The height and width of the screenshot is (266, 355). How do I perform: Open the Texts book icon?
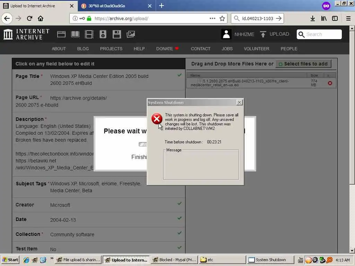click(x=75, y=34)
